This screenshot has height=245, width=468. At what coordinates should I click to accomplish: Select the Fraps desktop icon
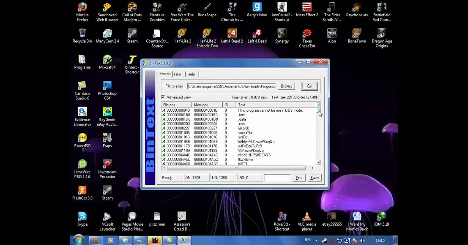(x=107, y=140)
